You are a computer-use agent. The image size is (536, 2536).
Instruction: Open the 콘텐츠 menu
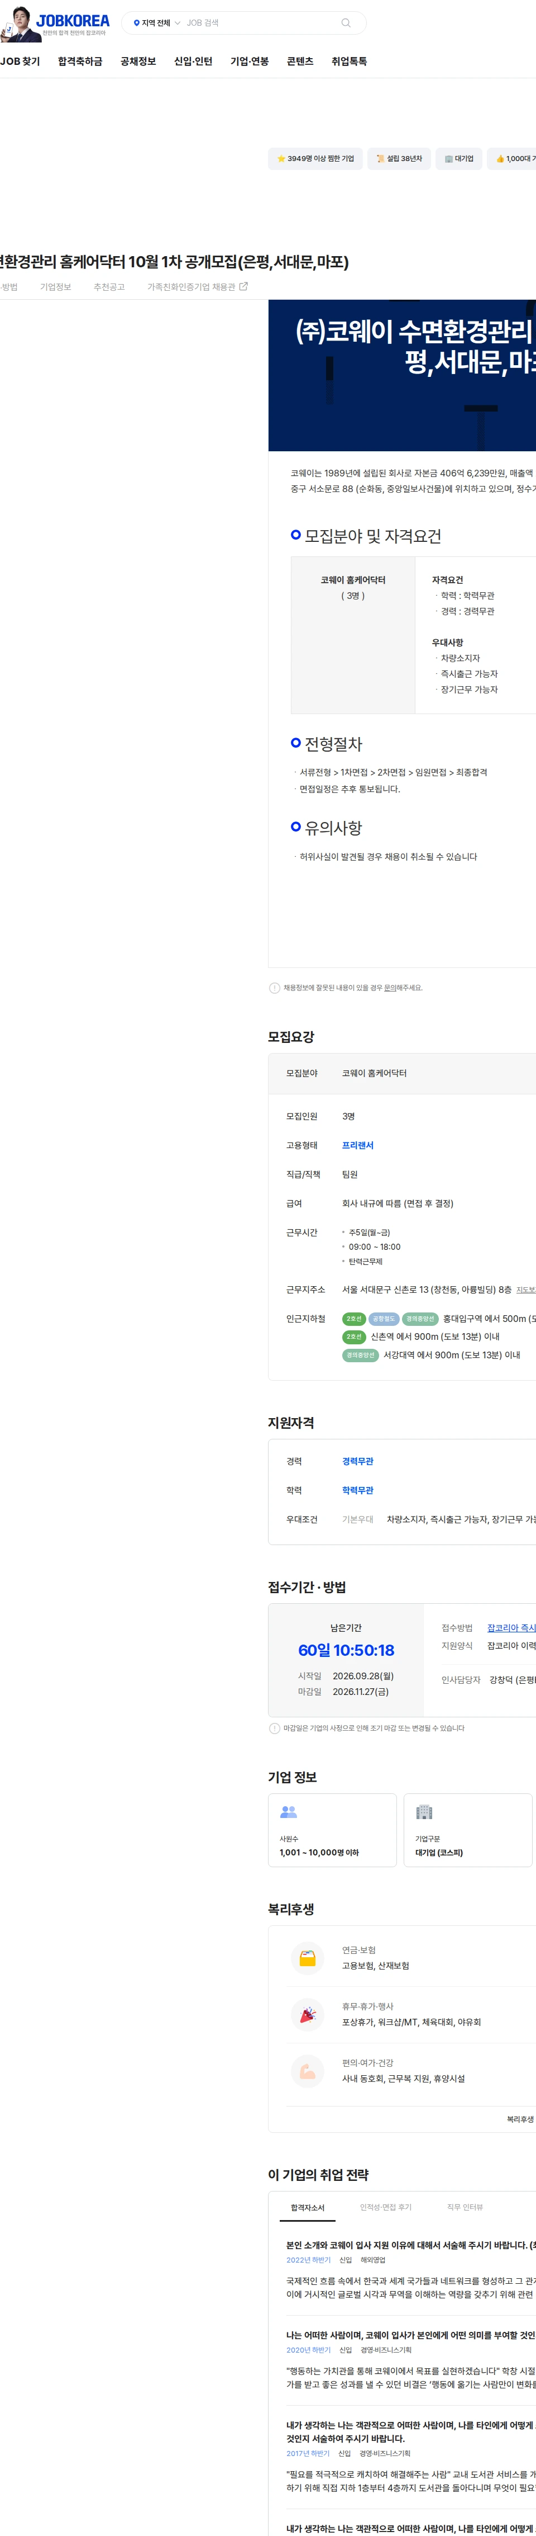coord(300,61)
